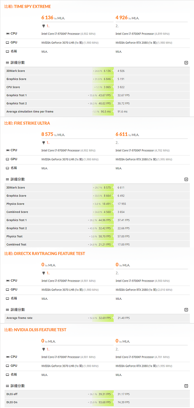Click the 30.72 FPS Graphics Test 2 value
194x408 pixels.
pos(123,103)
